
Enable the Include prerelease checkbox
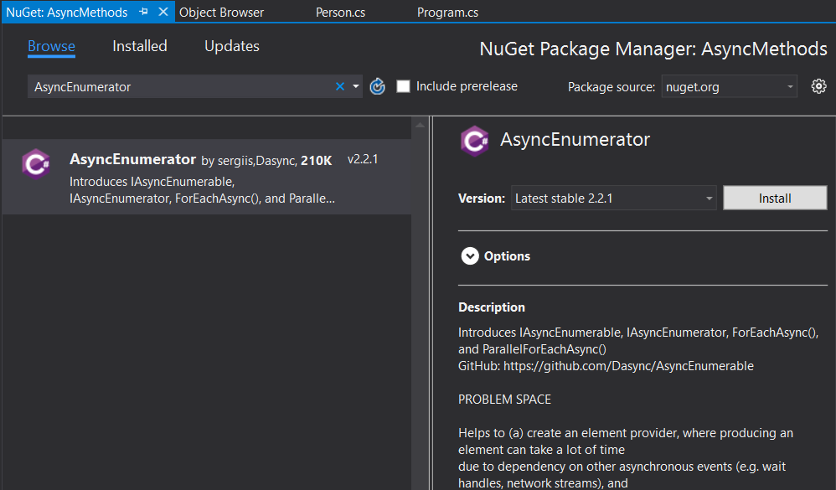tap(403, 85)
